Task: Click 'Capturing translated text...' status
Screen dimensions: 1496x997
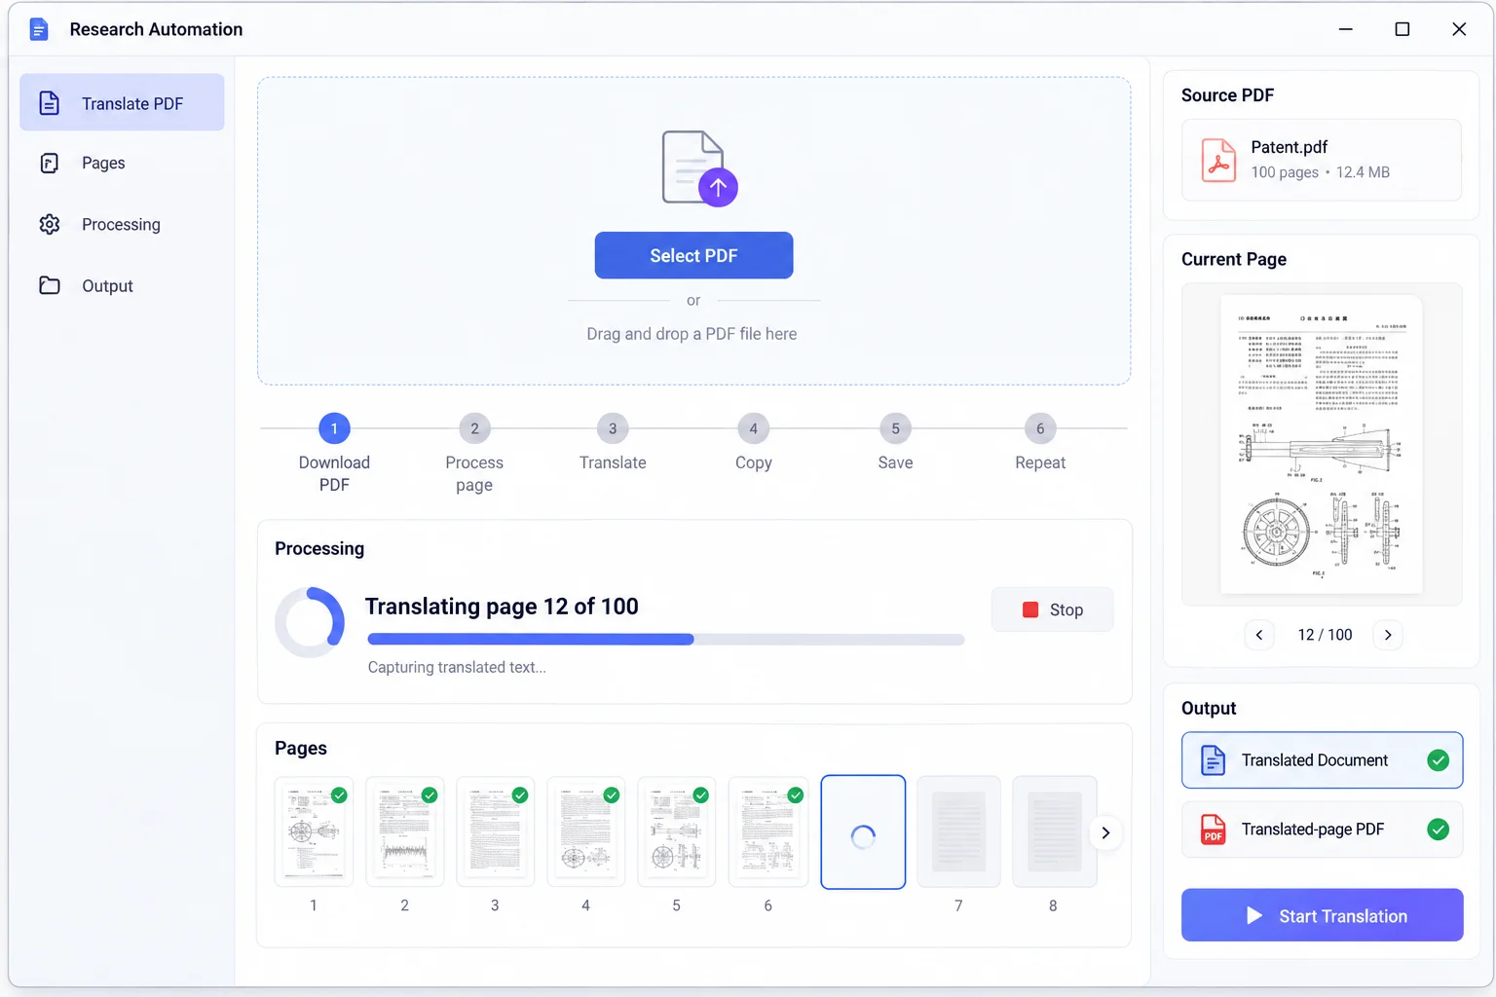Action: tap(457, 667)
